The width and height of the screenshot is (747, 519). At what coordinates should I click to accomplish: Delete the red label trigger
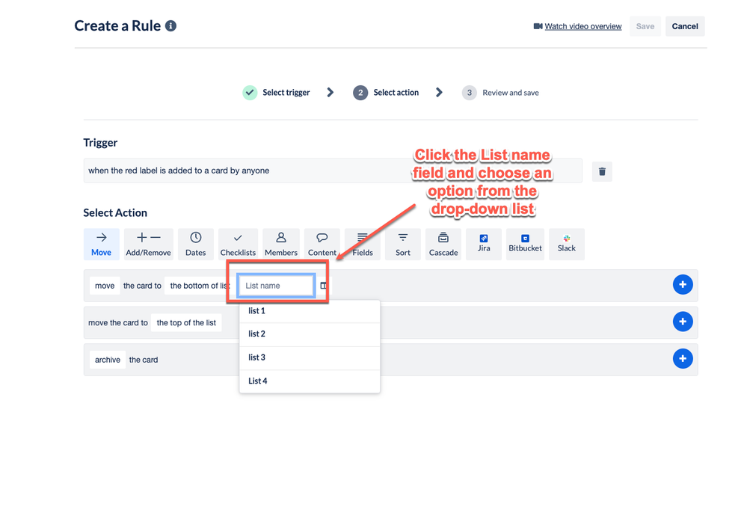[602, 171]
